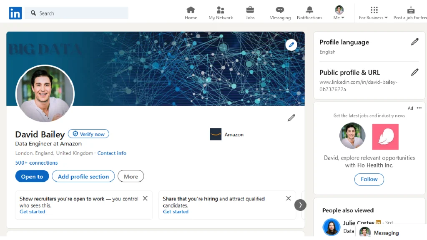Expand more profile prompts with the chevron
The width and height of the screenshot is (427, 240).
pos(300,205)
